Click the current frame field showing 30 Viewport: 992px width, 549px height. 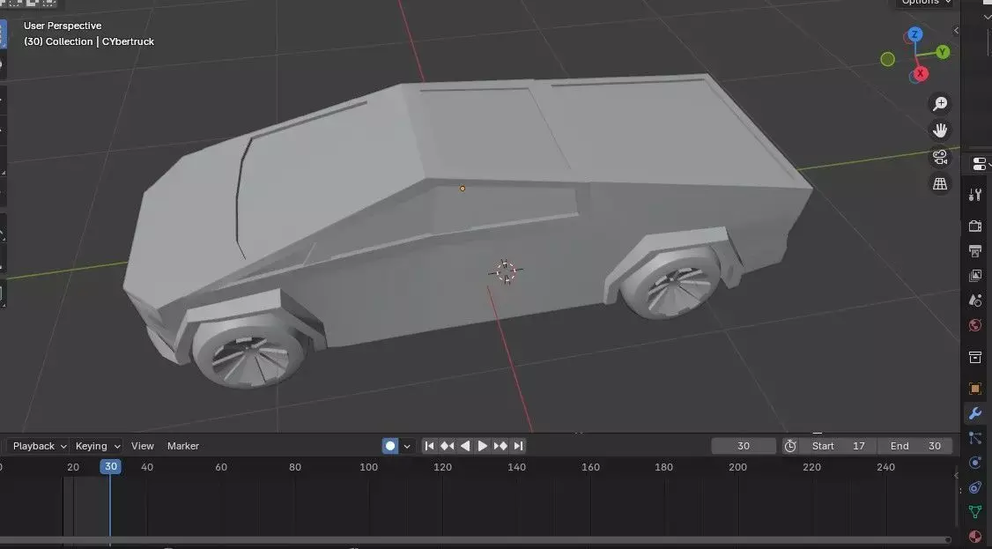[744, 446]
